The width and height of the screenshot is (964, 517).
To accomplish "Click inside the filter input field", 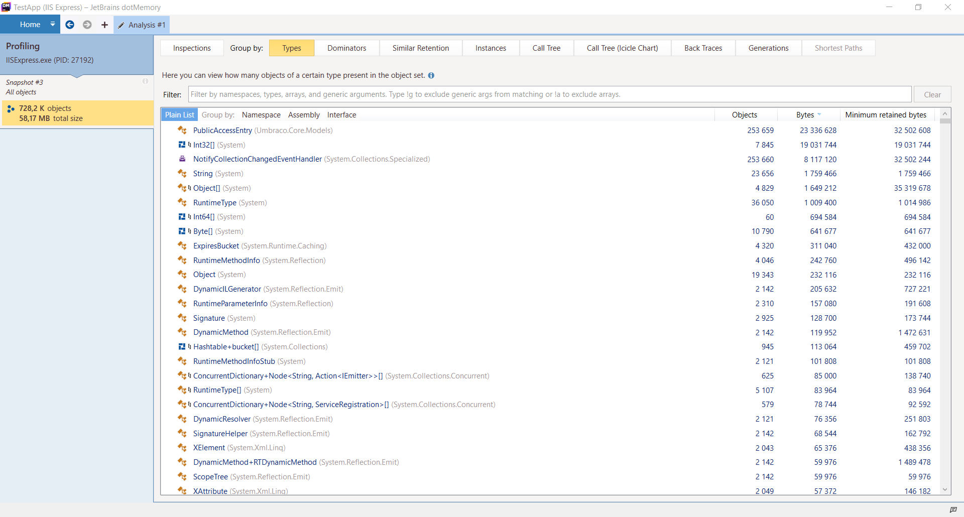I will click(452, 94).
